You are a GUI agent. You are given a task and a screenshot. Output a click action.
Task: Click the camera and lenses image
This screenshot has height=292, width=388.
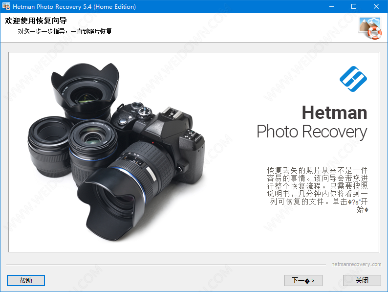pos(116,152)
